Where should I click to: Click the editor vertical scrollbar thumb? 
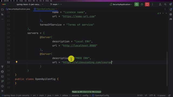tap(167, 69)
